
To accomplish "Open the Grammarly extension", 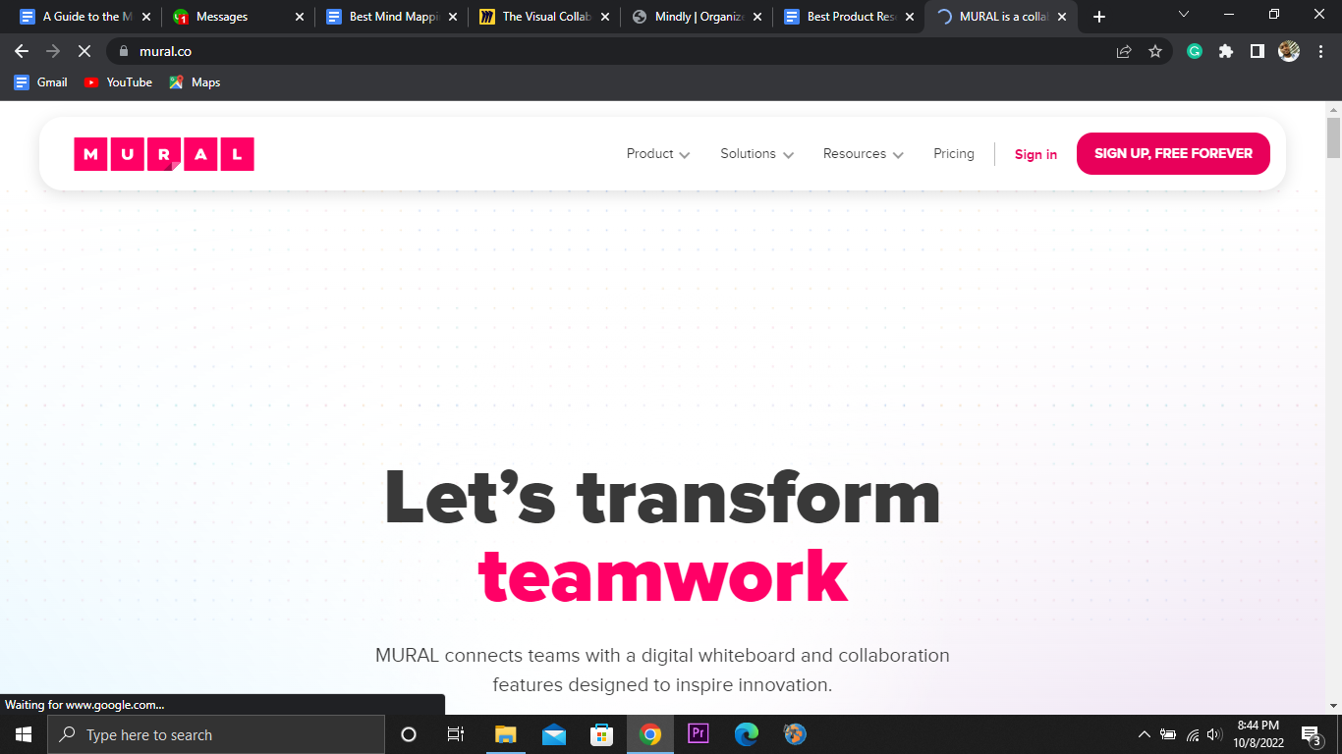I will click(x=1195, y=51).
